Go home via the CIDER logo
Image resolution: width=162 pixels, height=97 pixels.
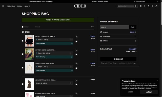pyautogui.click(x=80, y=6)
